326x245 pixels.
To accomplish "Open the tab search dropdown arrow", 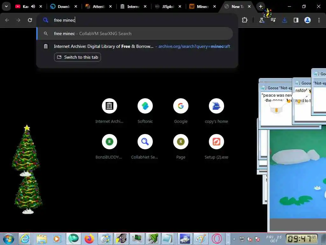I will point(6,6).
